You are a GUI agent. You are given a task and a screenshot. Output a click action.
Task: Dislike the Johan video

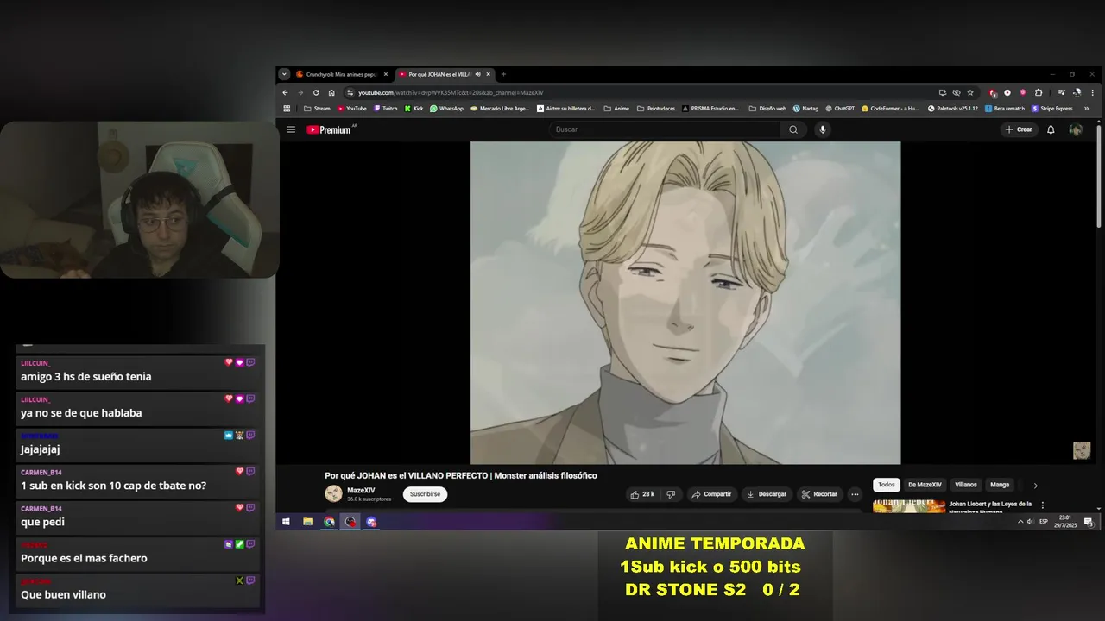point(671,494)
